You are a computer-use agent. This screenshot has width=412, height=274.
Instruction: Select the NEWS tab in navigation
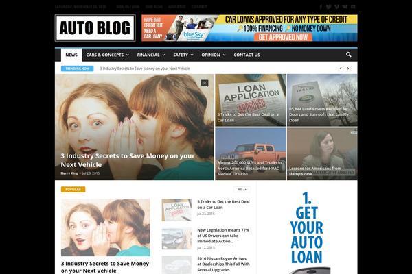71,55
